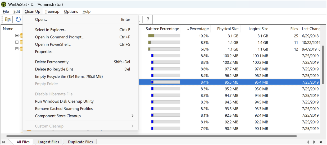
Task: Choose Open in PowerShell...
Action: (x=80, y=44)
